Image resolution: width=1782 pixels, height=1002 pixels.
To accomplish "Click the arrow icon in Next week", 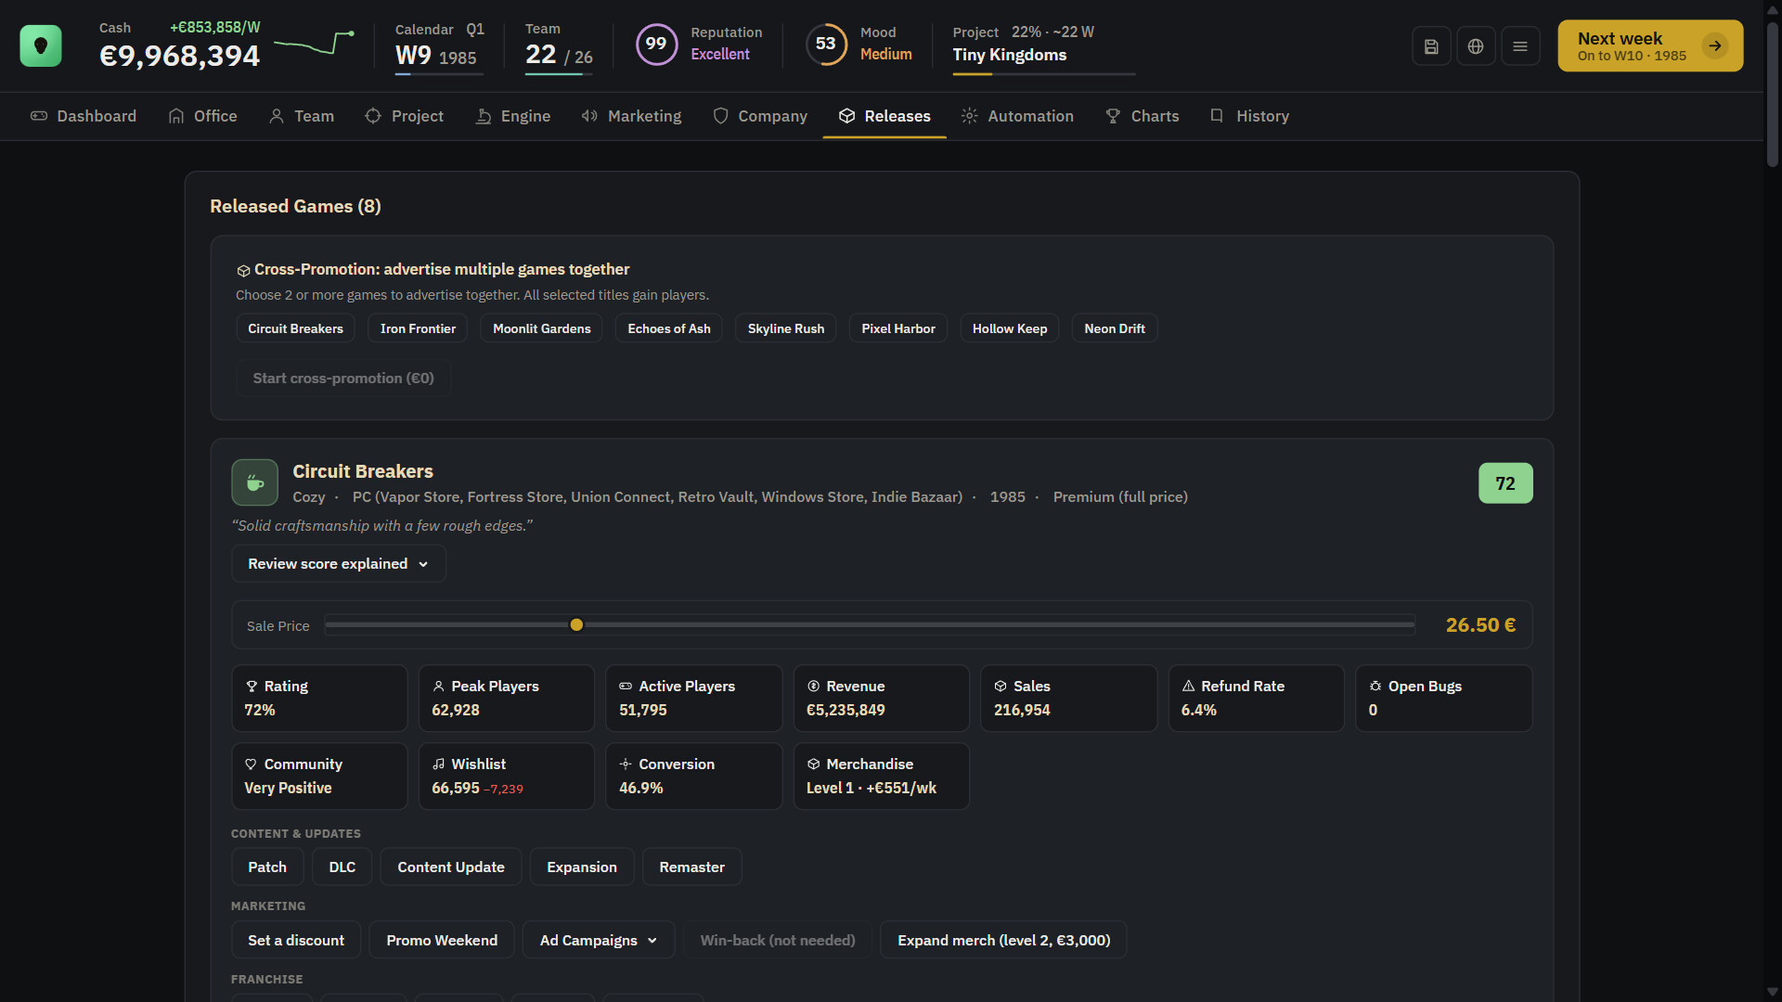I will click(x=1715, y=45).
